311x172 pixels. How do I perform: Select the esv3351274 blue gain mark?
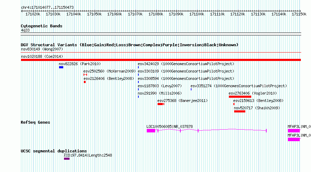pos(191,89)
